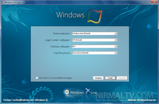Click the Windows 8 UX Pack 1.0 title

[14, 2]
